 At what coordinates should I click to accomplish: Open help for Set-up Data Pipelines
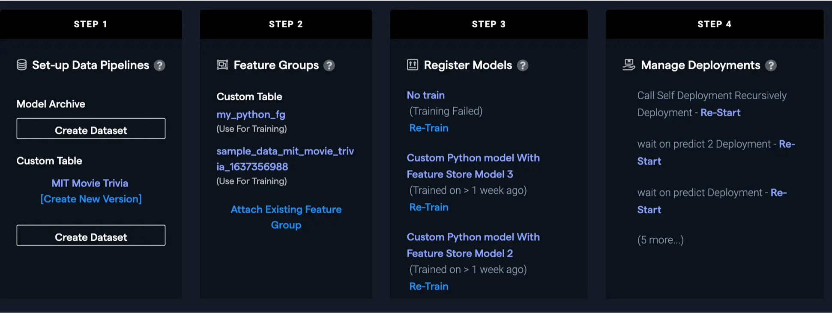click(159, 65)
